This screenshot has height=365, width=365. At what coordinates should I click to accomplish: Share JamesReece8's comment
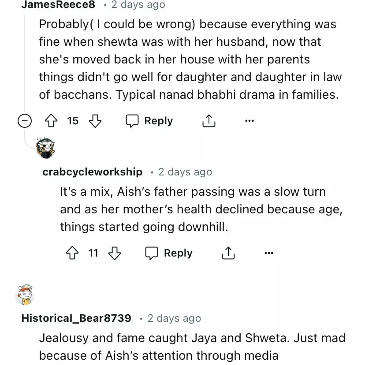[x=209, y=121]
